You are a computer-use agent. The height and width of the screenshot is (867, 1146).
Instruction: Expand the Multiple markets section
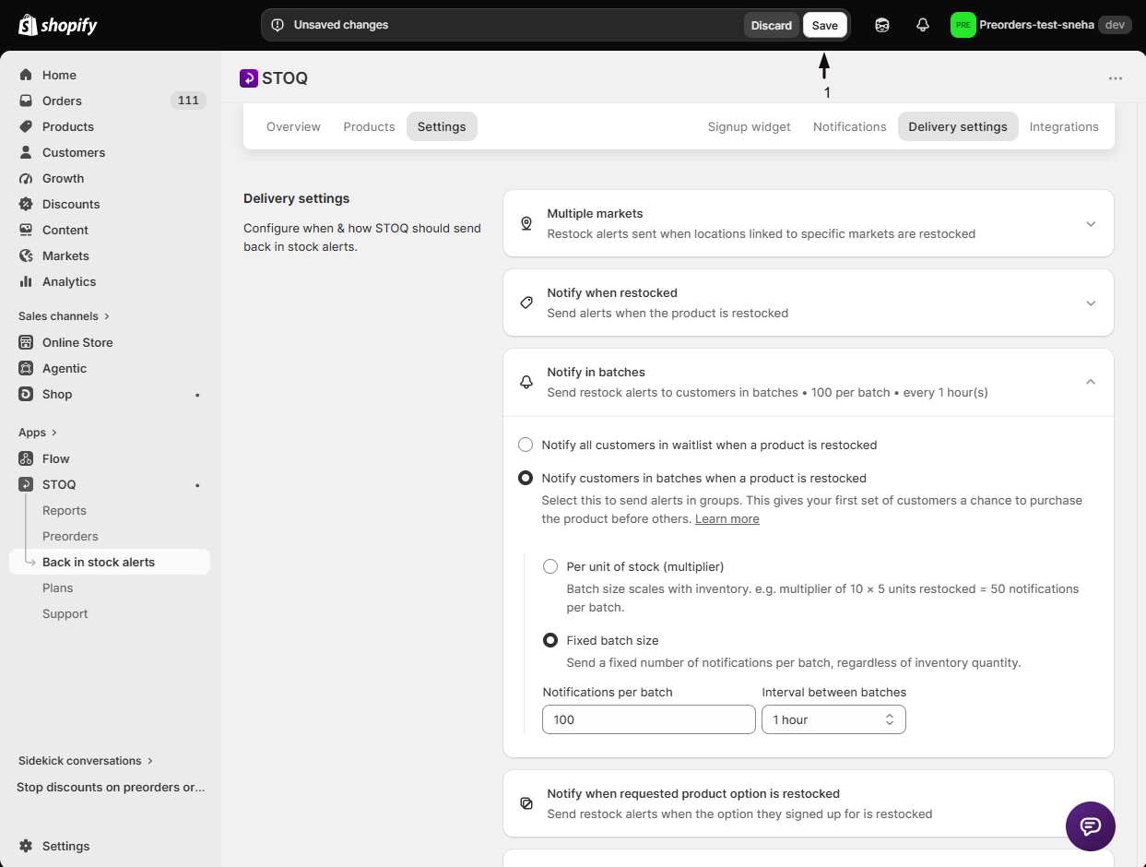click(1091, 224)
